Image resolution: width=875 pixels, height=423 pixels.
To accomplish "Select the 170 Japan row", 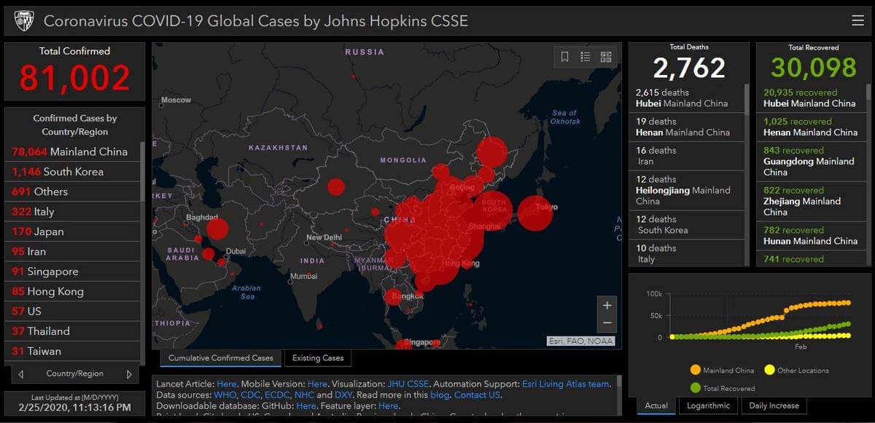I will pyautogui.click(x=71, y=232).
